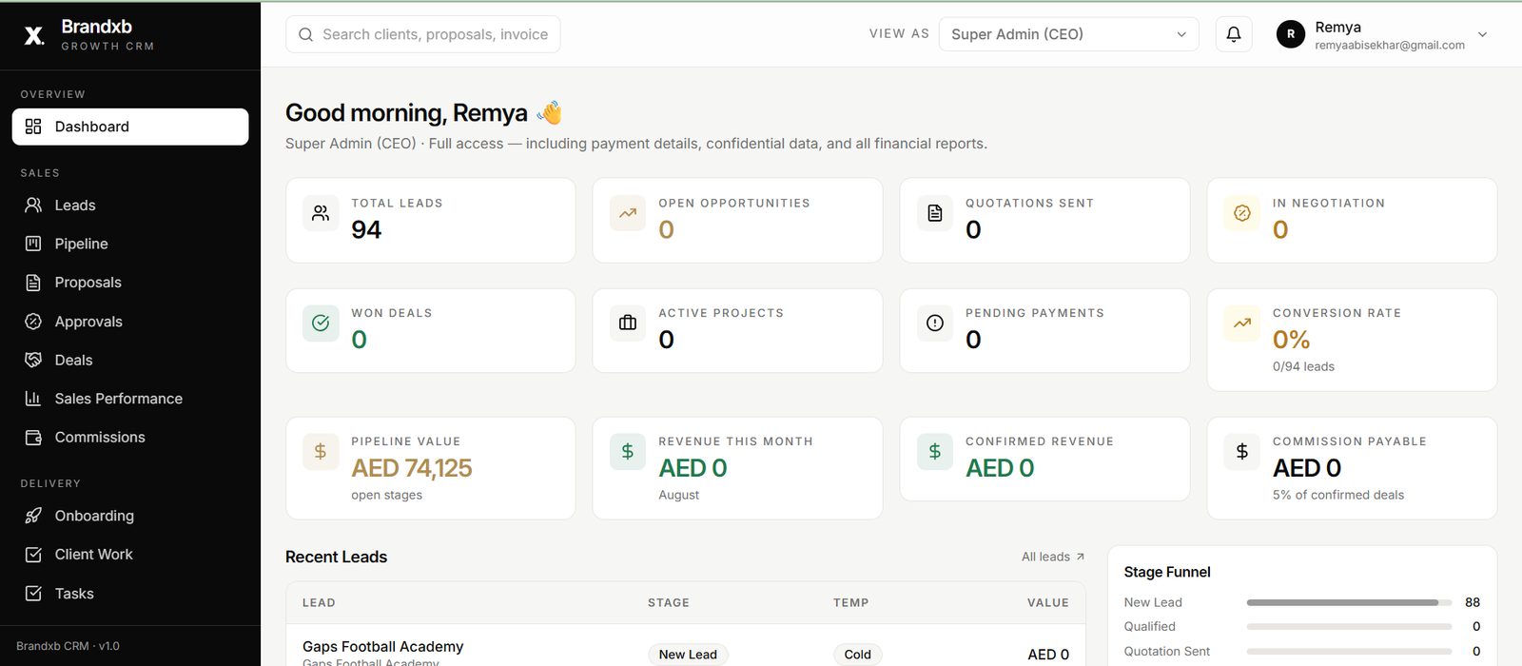Image resolution: width=1522 pixels, height=666 pixels.
Task: Click the Cold temperature badge
Action: (x=857, y=655)
